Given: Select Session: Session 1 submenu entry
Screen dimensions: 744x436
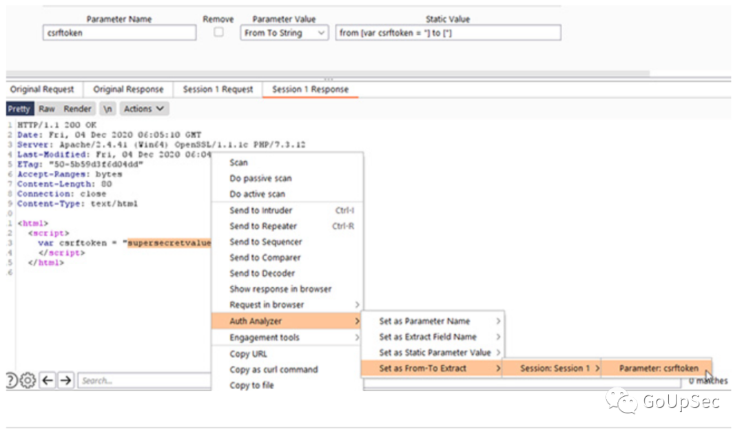Looking at the screenshot, I should coord(552,368).
